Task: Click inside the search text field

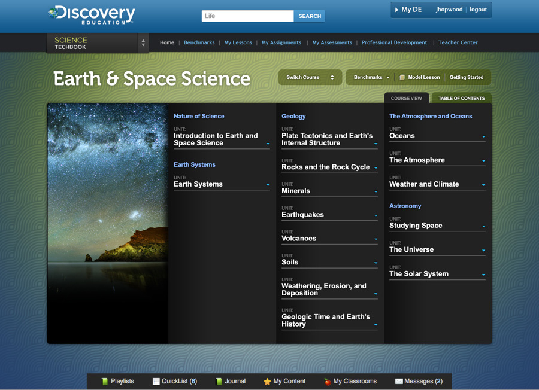Action: tap(247, 16)
